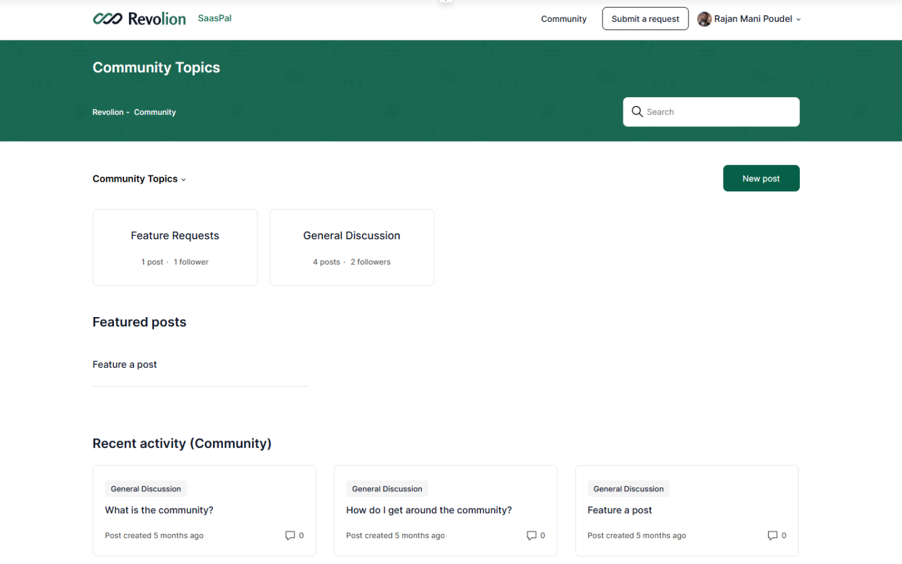The image size is (902, 564).
Task: Select the Community breadcrumb link
Action: 155,112
